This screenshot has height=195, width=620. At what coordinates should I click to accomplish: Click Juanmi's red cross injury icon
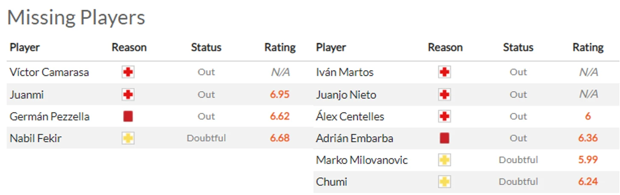pos(128,94)
